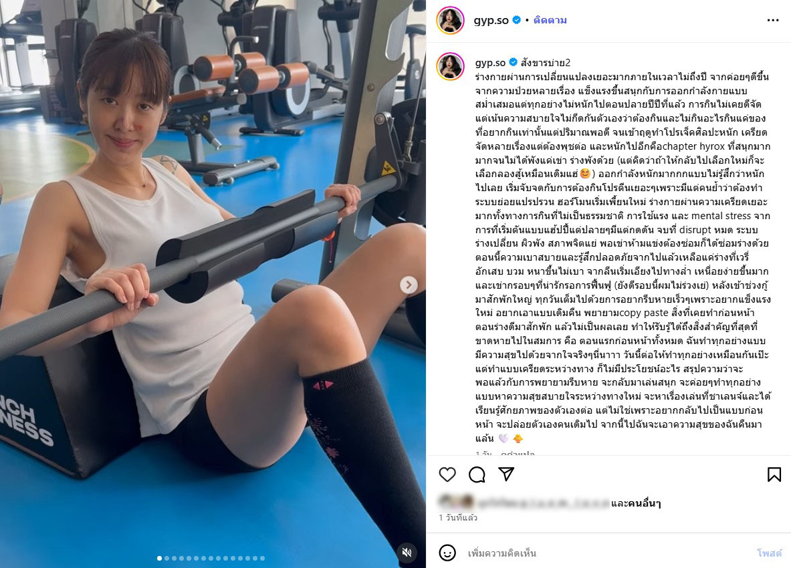Click the 1 วันที่แล้ว timestamp
This screenshot has width=791, height=568.
pos(458,518)
